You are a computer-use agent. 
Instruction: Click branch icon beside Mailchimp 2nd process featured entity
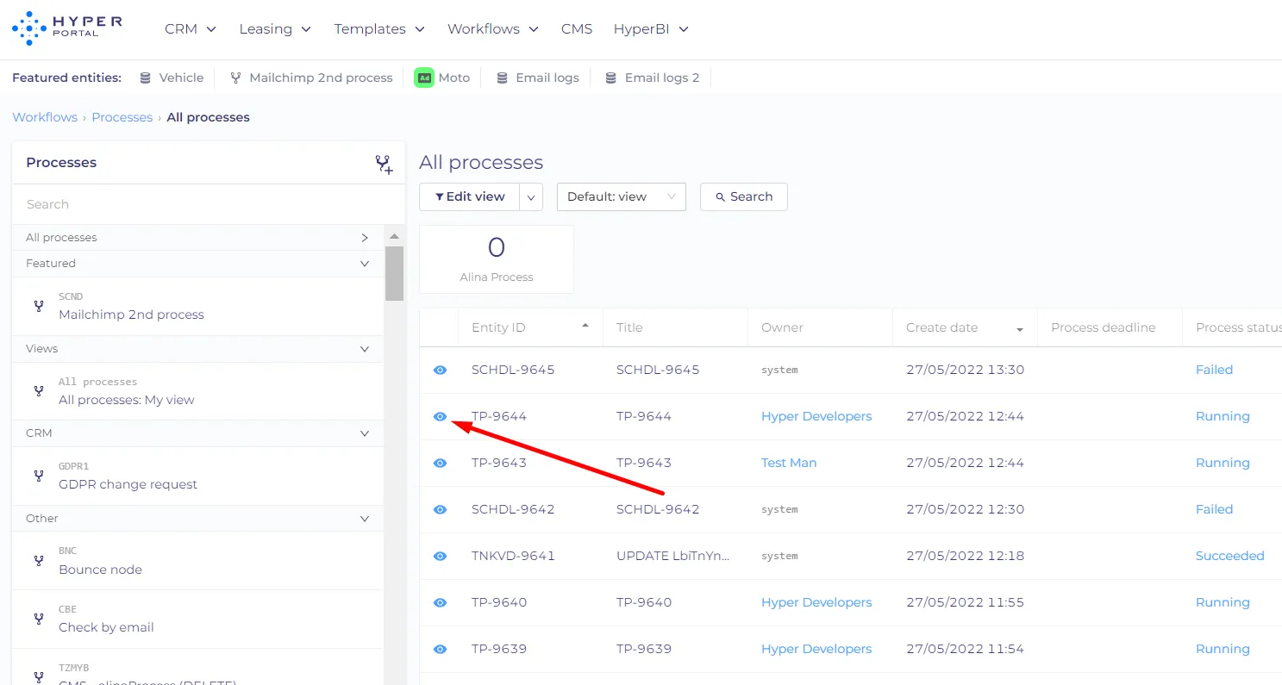tap(235, 78)
